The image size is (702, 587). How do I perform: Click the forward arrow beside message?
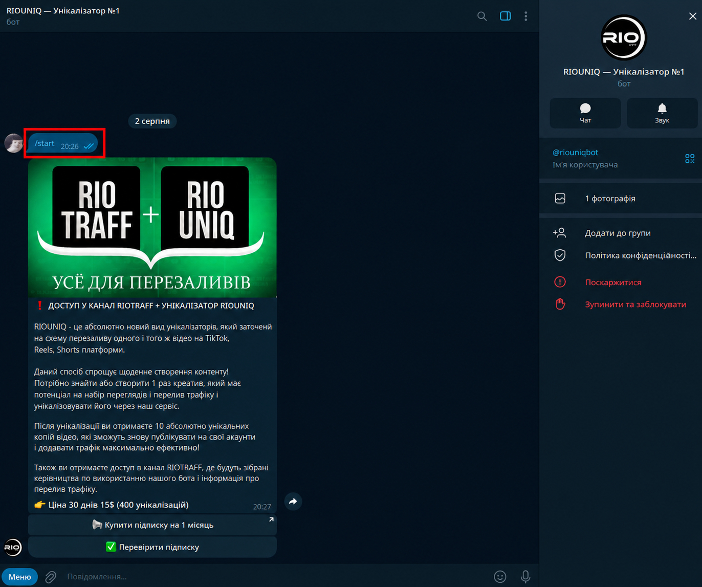point(293,502)
